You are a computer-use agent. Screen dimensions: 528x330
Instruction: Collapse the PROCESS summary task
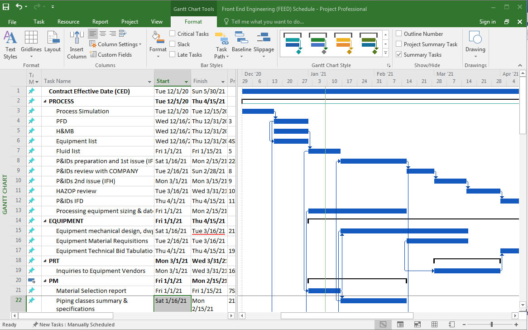45,102
